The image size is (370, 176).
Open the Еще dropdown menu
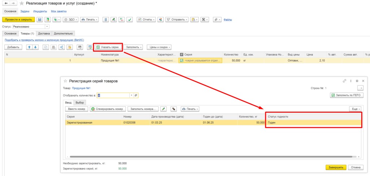355,109
